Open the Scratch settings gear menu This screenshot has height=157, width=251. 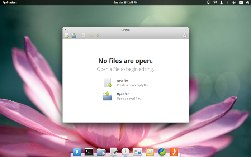coord(185,35)
